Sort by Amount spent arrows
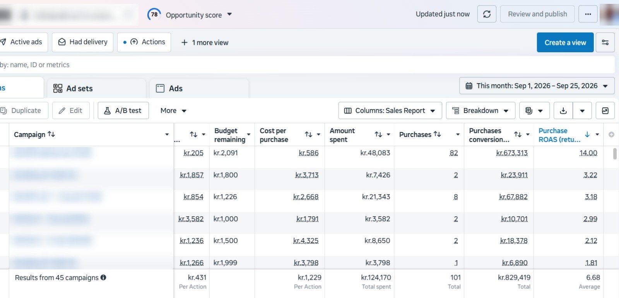The width and height of the screenshot is (619, 298). [378, 134]
